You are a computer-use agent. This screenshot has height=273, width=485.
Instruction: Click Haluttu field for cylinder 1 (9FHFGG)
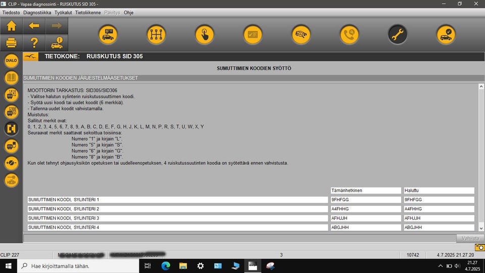coord(439,200)
